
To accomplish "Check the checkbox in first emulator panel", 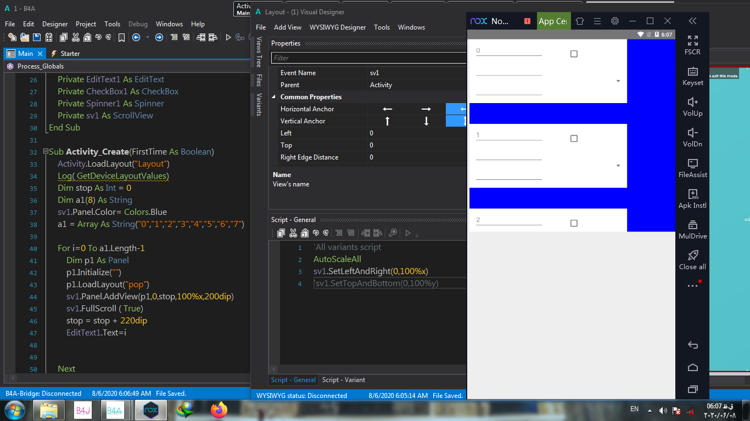I will coord(574,54).
